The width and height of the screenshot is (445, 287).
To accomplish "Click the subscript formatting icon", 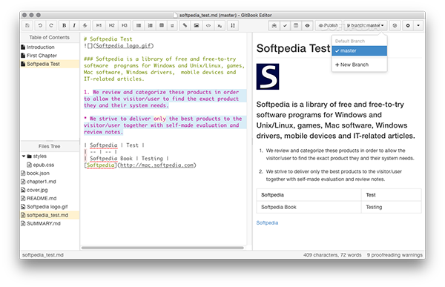I will (220, 25).
